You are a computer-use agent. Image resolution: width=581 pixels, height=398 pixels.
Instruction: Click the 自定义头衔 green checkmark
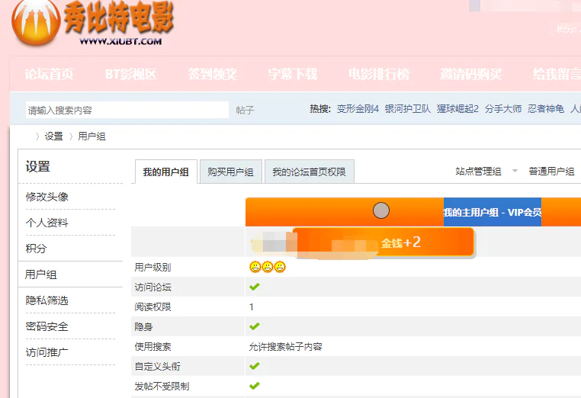click(x=255, y=366)
